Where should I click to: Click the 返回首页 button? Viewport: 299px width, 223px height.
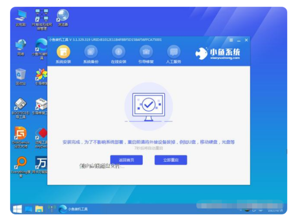click(126, 160)
